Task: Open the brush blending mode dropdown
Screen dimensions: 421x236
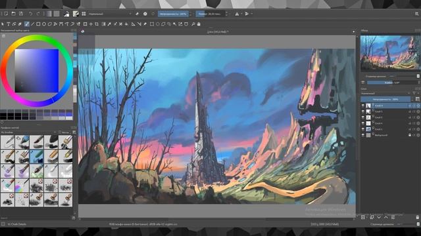Action: pos(110,14)
